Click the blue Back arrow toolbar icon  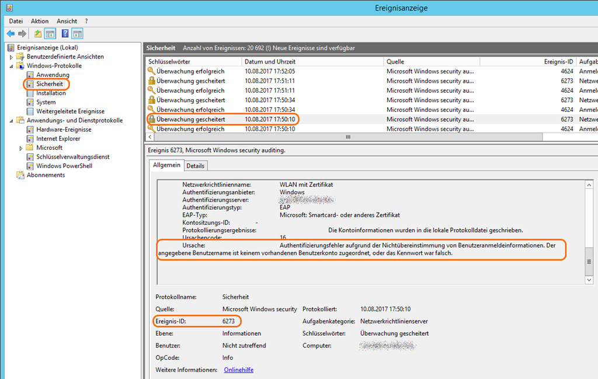click(x=11, y=34)
